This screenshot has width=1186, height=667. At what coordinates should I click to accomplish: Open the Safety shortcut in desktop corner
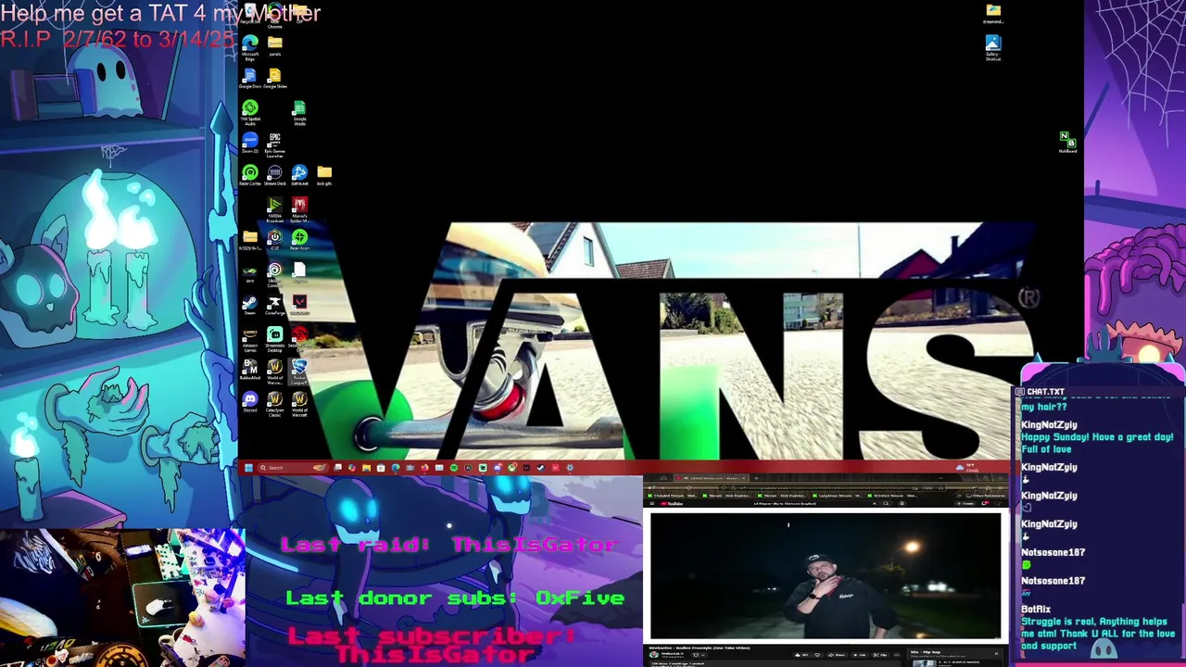click(x=993, y=47)
